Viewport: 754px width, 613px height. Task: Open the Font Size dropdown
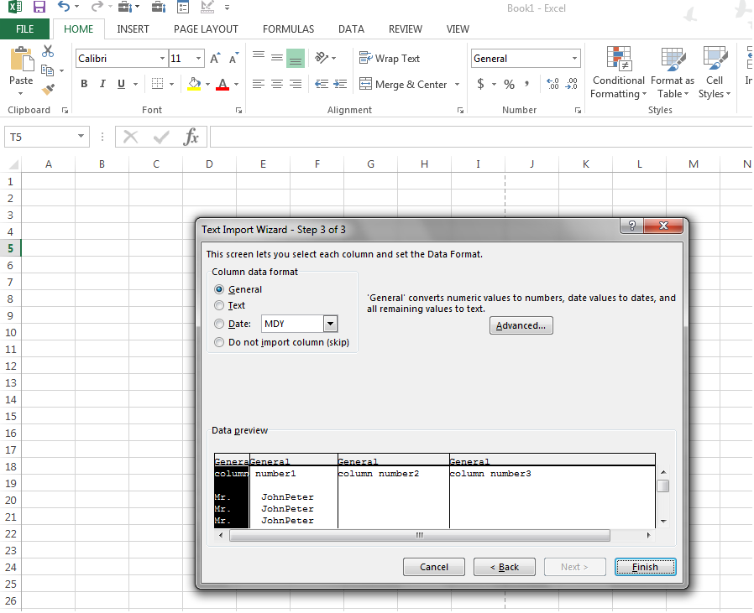(196, 58)
